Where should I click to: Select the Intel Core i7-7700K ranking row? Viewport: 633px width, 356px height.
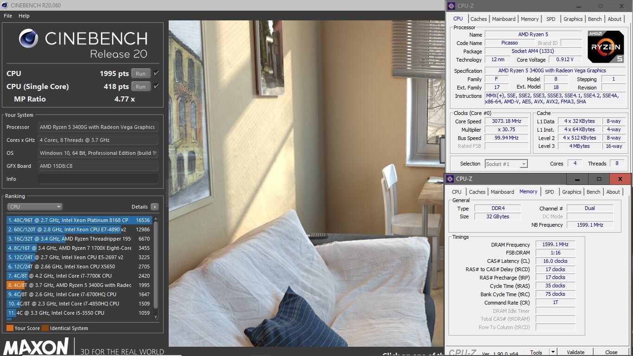click(x=79, y=276)
